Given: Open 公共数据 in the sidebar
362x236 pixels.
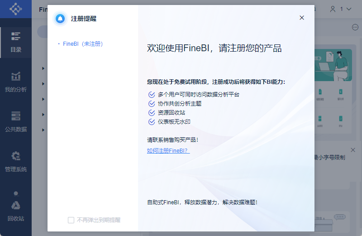Looking at the screenshot, I should click(x=16, y=122).
